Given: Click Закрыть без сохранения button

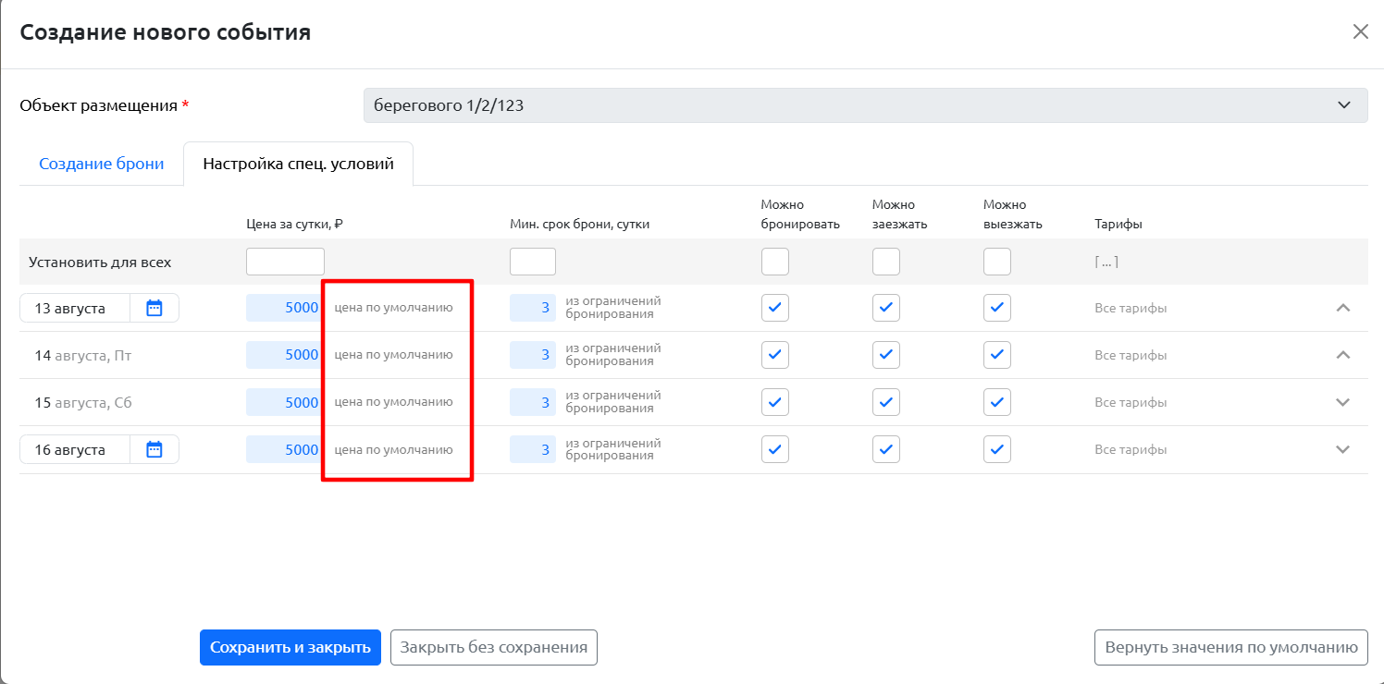Looking at the screenshot, I should [x=494, y=647].
